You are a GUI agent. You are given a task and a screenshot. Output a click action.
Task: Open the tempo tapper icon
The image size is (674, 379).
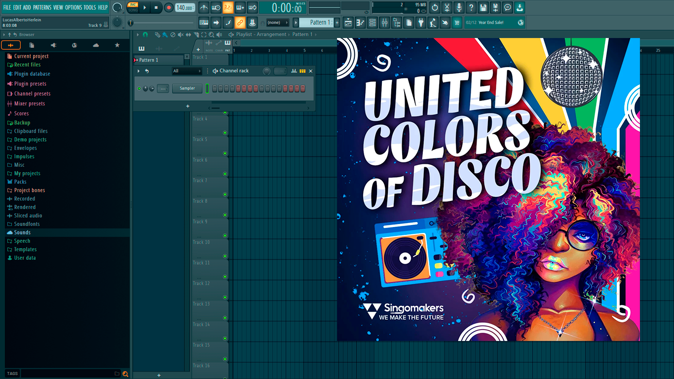coord(433,22)
